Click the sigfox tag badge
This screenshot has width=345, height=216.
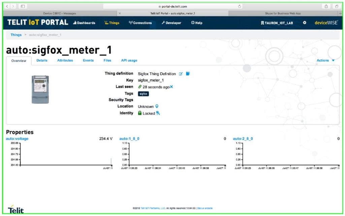tap(144, 94)
